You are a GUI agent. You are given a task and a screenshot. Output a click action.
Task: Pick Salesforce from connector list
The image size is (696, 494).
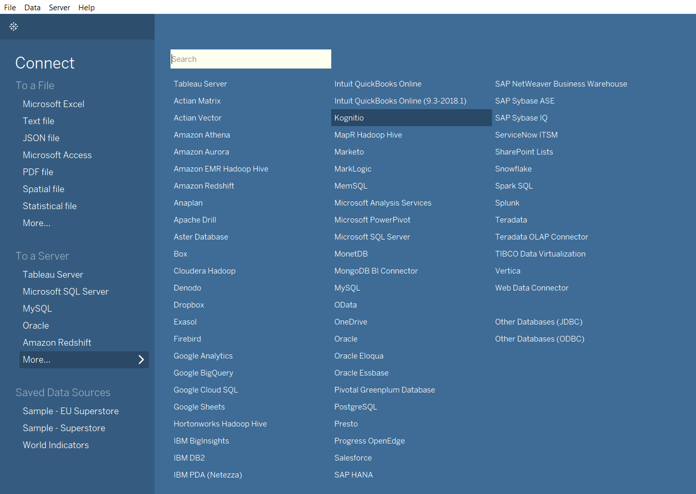coord(353,458)
